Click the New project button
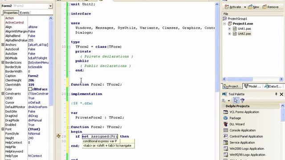The width and height of the screenshot is (285, 160). [x=253, y=7]
